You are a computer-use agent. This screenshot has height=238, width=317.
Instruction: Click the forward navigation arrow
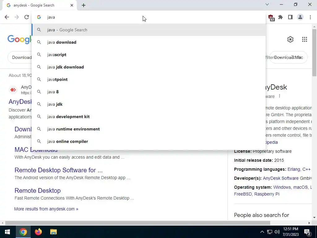click(17, 17)
